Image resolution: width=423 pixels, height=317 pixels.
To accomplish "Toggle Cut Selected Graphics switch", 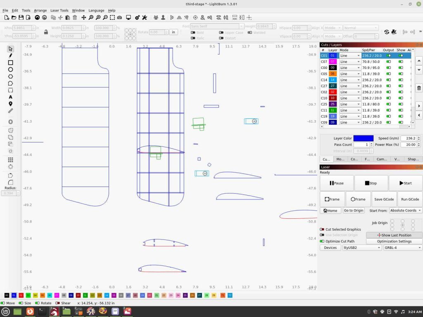I will pos(322,229).
